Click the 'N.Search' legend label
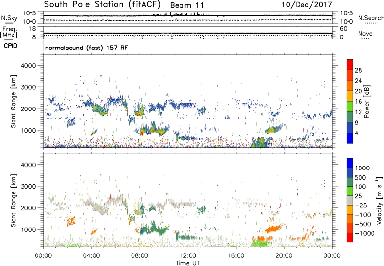The width and height of the screenshot is (384, 266). (x=371, y=18)
